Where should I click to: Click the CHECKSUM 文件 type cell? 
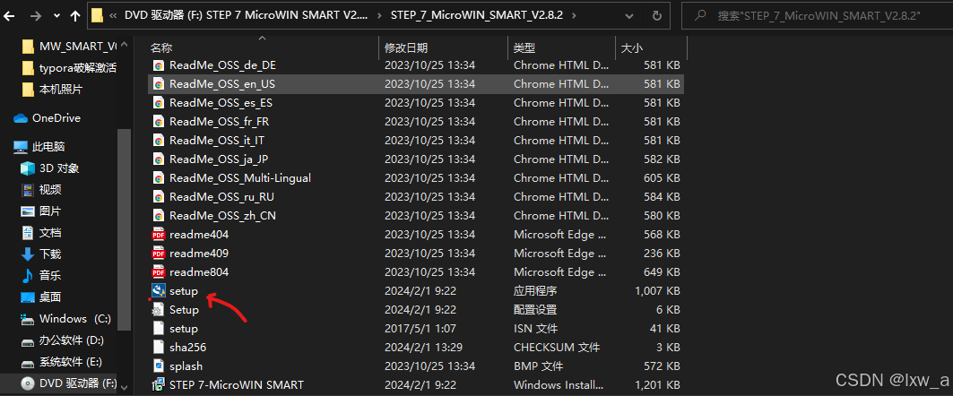coord(557,348)
